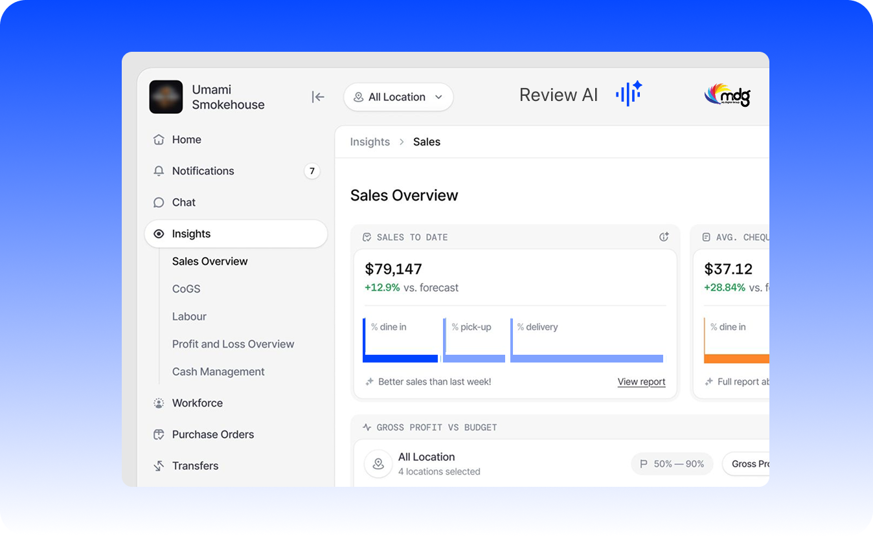Click the View report link
The height and width of the screenshot is (536, 873).
[641, 382]
